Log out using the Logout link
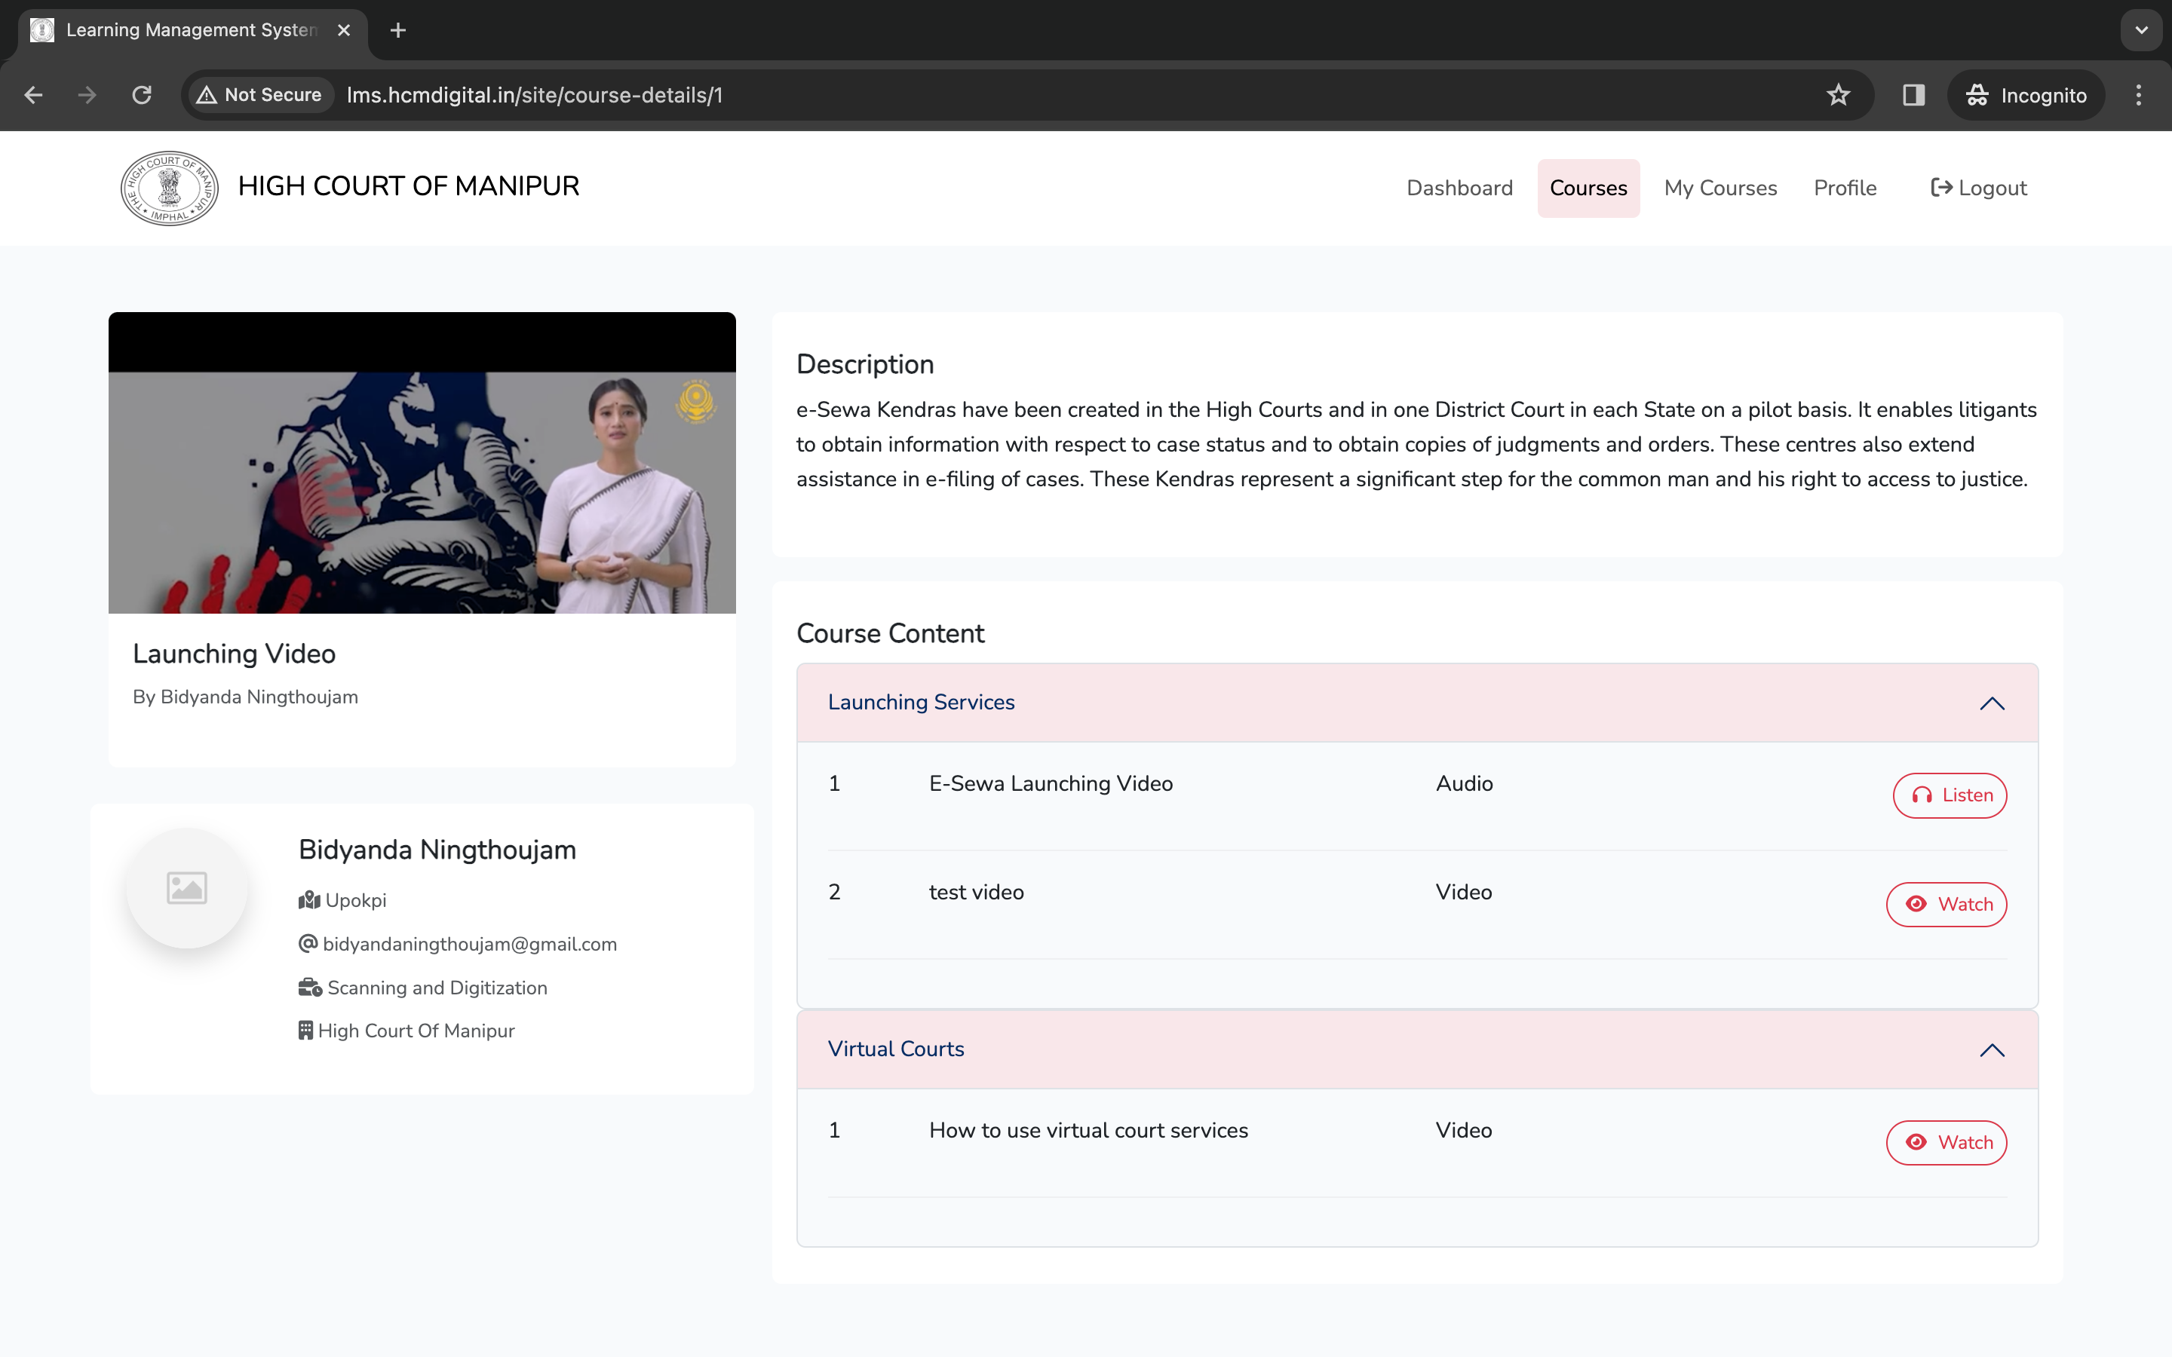 [x=1978, y=188]
